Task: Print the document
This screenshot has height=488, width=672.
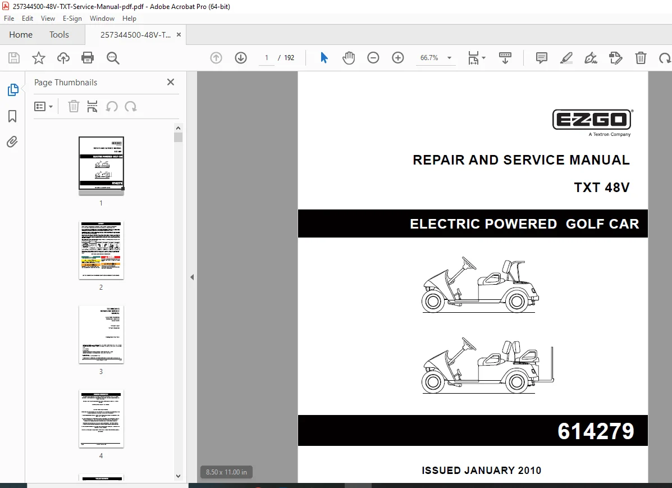Action: pos(88,58)
